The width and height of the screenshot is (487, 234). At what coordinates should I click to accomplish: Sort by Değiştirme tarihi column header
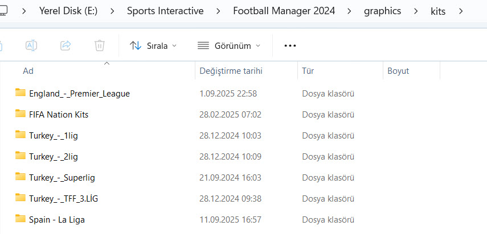click(231, 71)
